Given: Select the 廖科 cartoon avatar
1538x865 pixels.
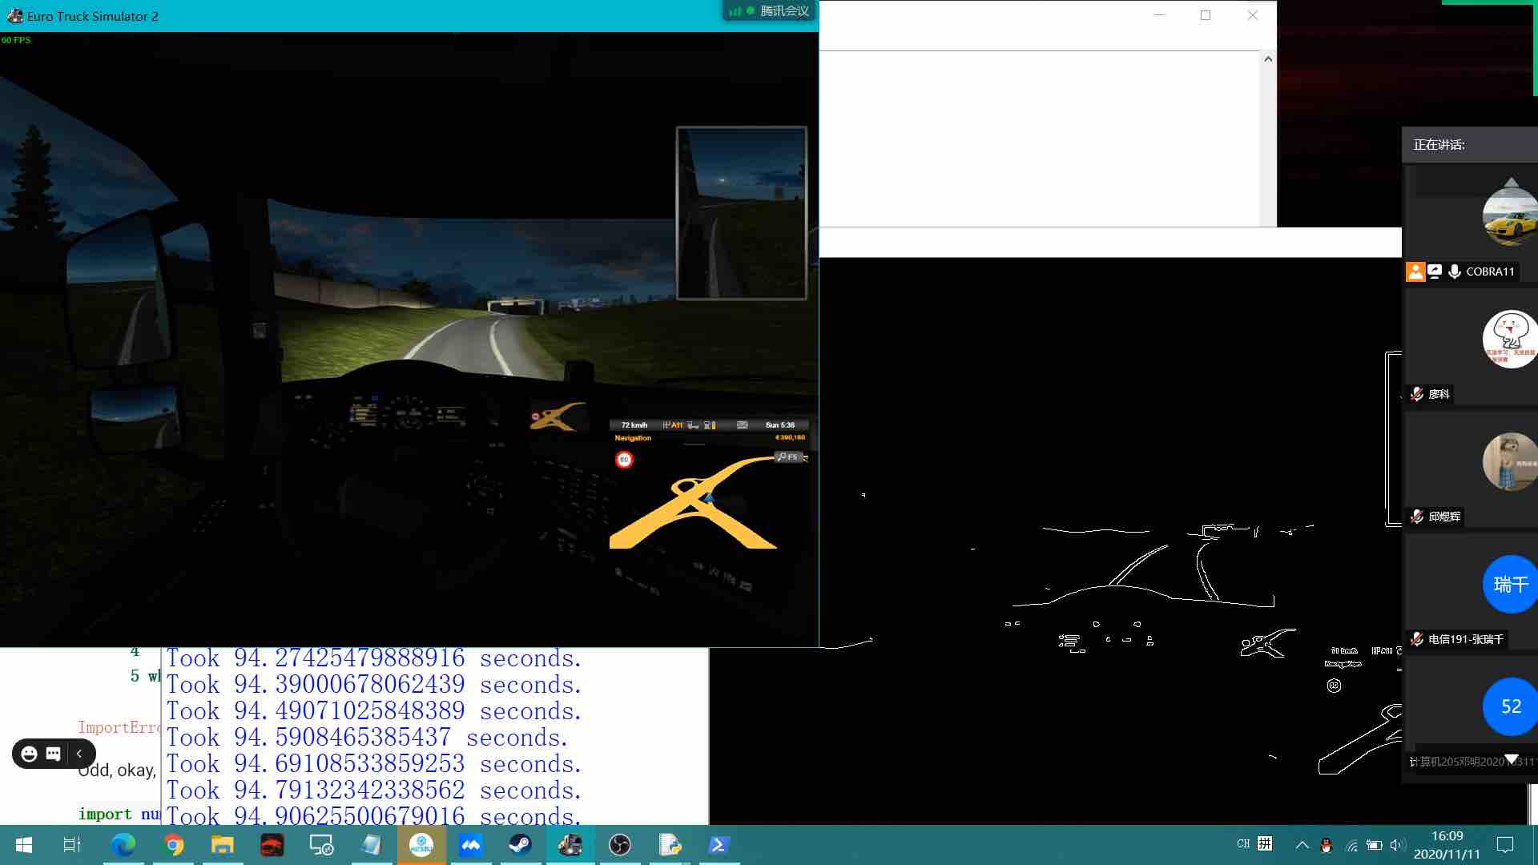Looking at the screenshot, I should 1510,340.
